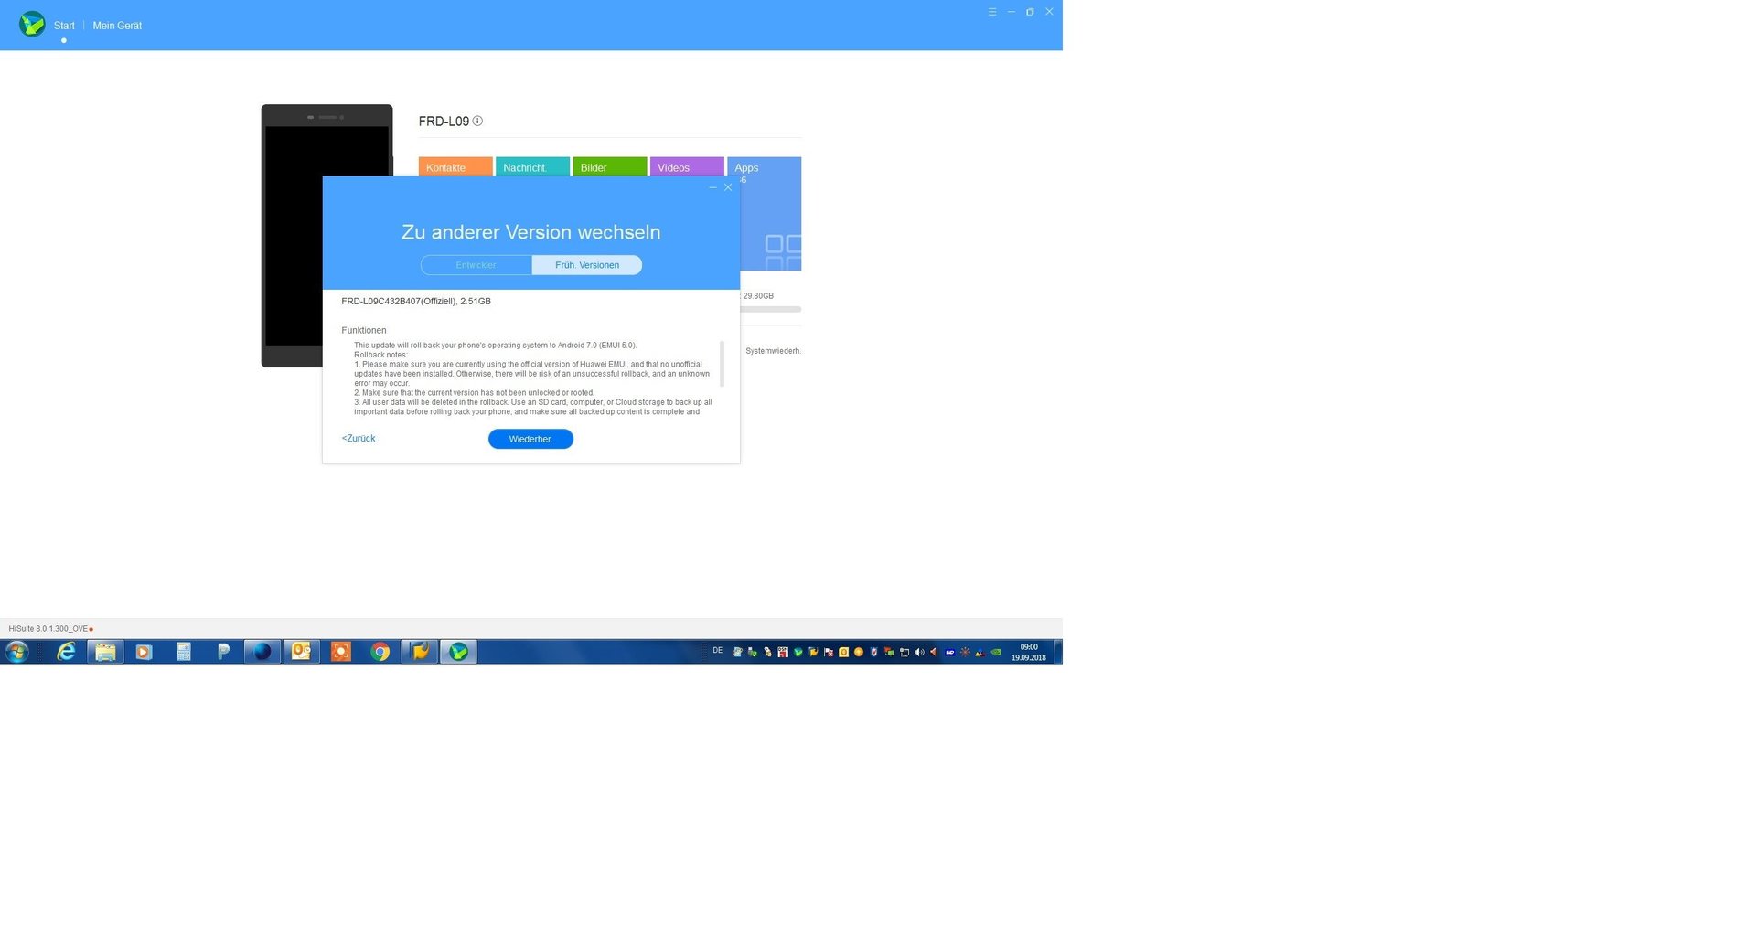Open the P application taskbar icon
This screenshot has height=926, width=1756.
223,652
